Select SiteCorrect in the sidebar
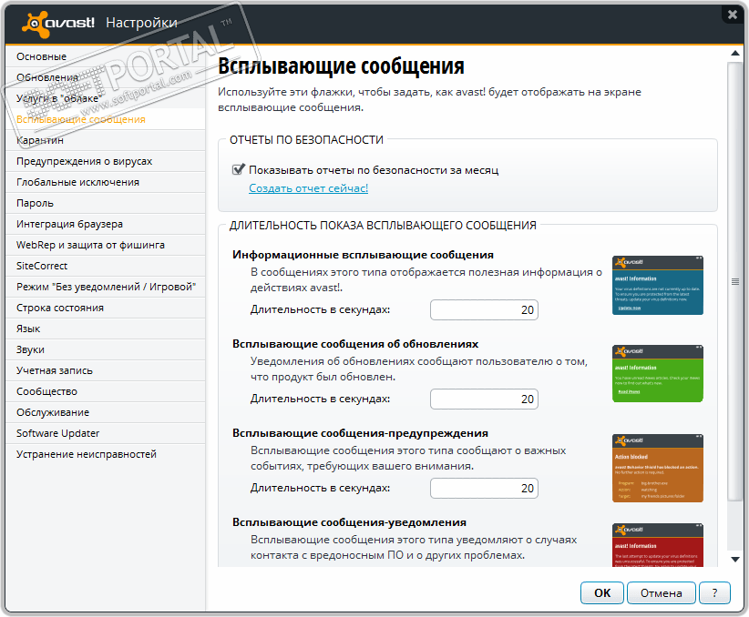Viewport: 749px width, 617px height. [x=106, y=266]
